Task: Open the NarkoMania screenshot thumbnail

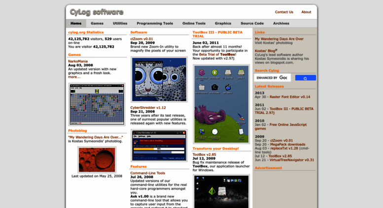Action: point(97,104)
